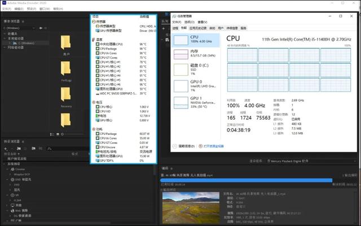Select the Recovery folder icon
This screenshot has height=226, width=361.
(x=65, y=94)
